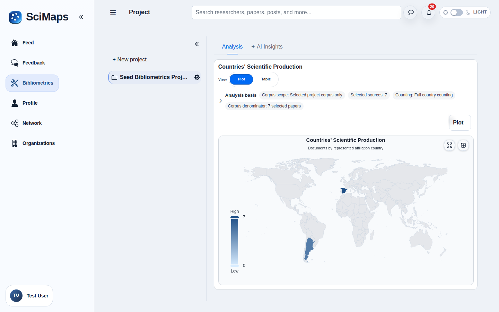
Task: Click the fullscreen expand icon on the map
Action: pyautogui.click(x=449, y=145)
